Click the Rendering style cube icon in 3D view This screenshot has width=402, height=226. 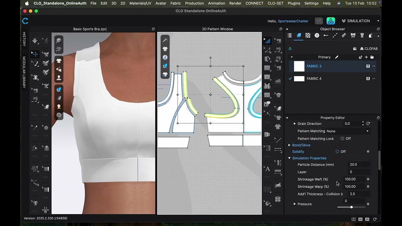59,40
